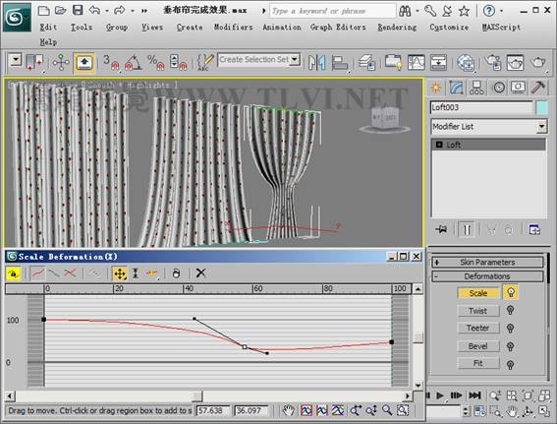Select the Move Control Point tool
557x424 pixels.
tap(120, 273)
